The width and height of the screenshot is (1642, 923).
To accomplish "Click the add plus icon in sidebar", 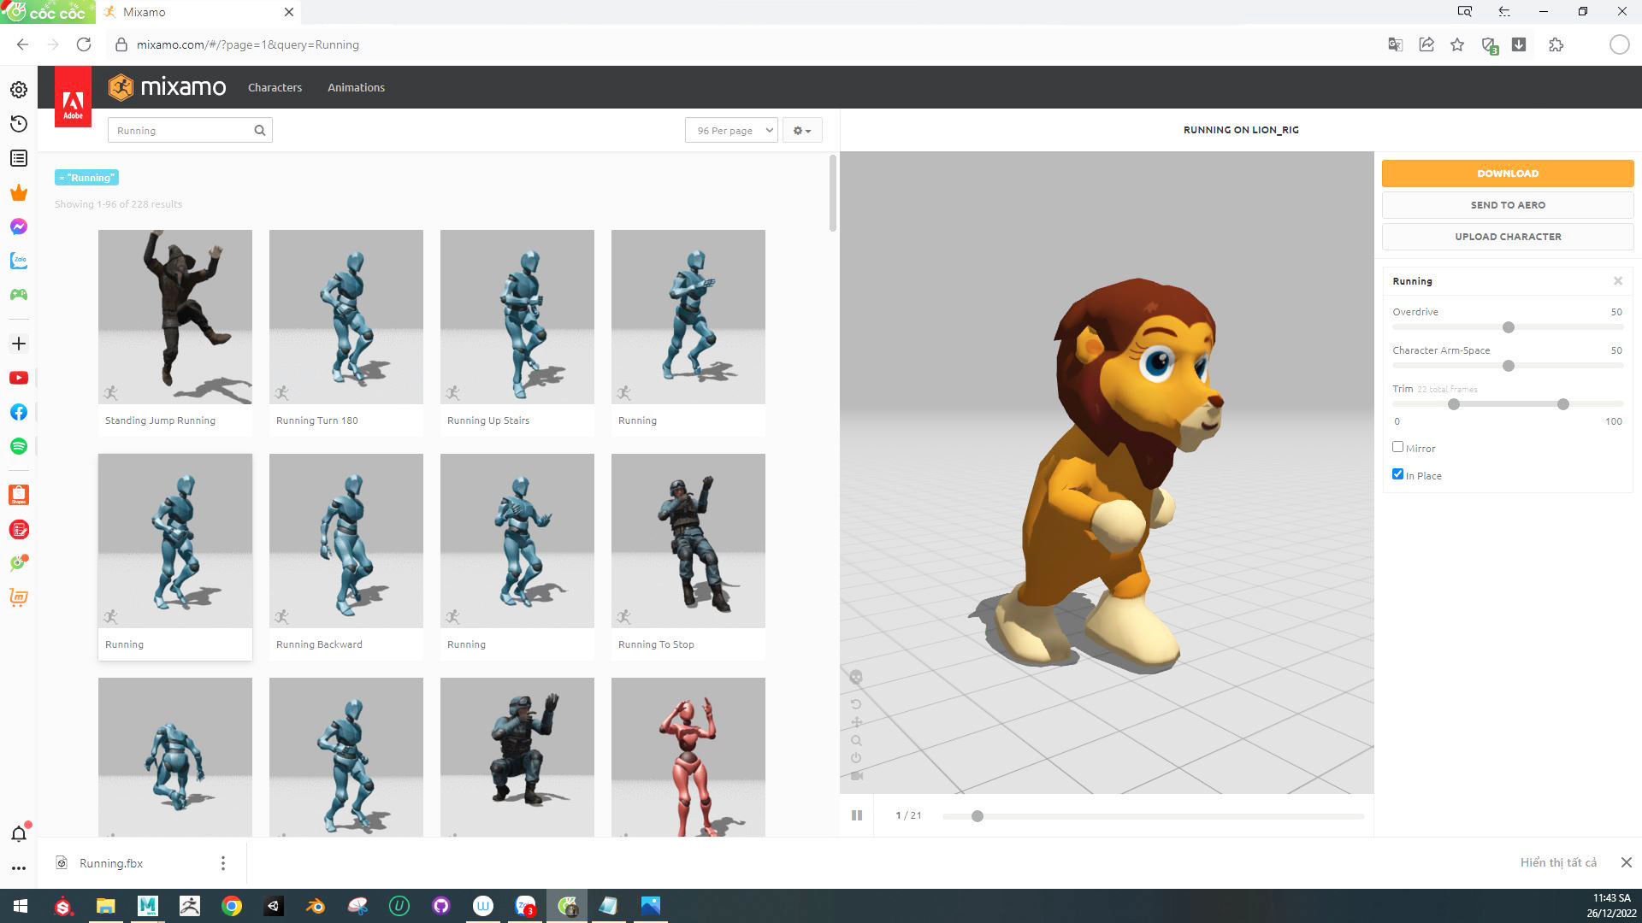I will pyautogui.click(x=19, y=344).
